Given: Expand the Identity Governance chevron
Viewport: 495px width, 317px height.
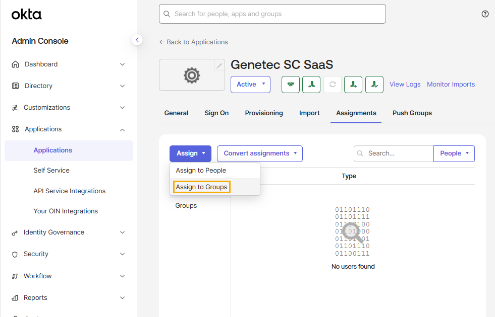Looking at the screenshot, I should [123, 232].
